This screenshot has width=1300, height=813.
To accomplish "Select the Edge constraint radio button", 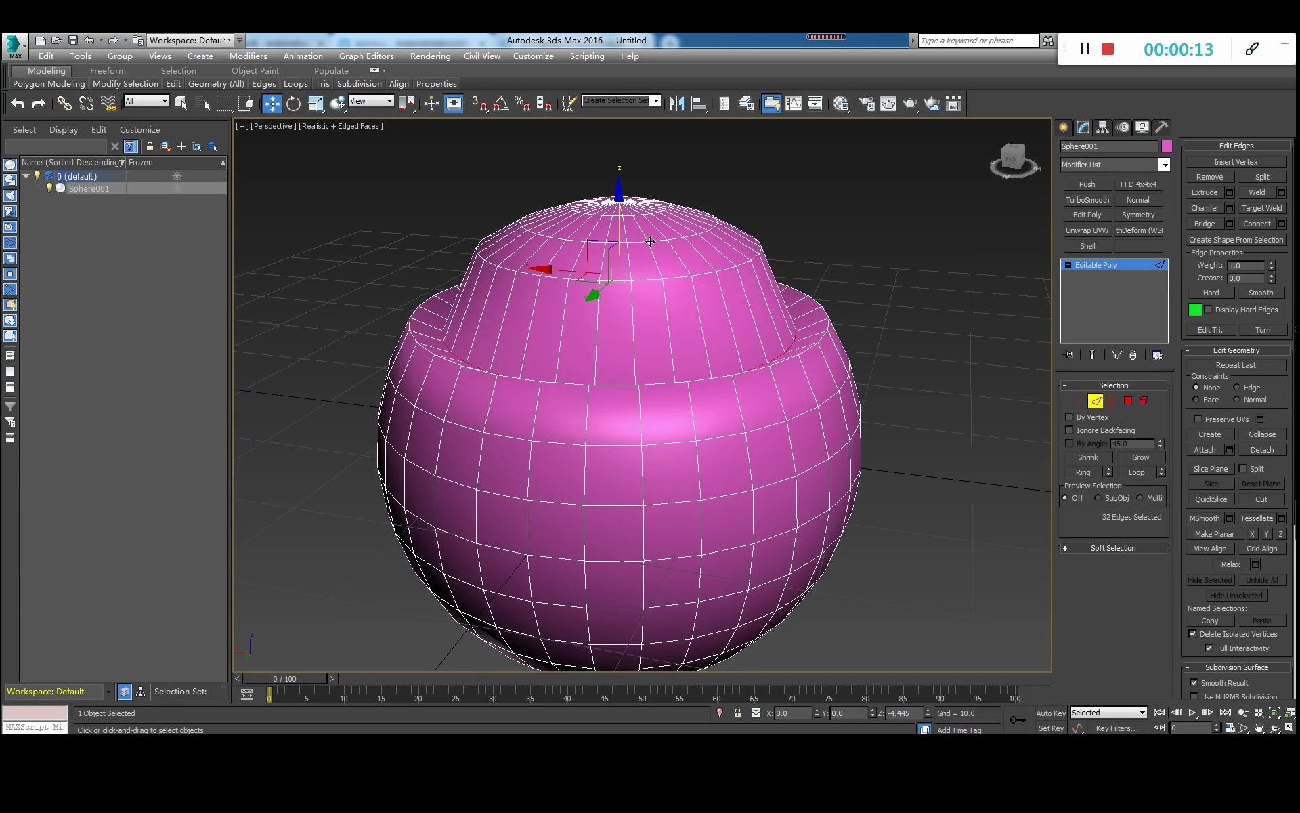I will point(1236,388).
